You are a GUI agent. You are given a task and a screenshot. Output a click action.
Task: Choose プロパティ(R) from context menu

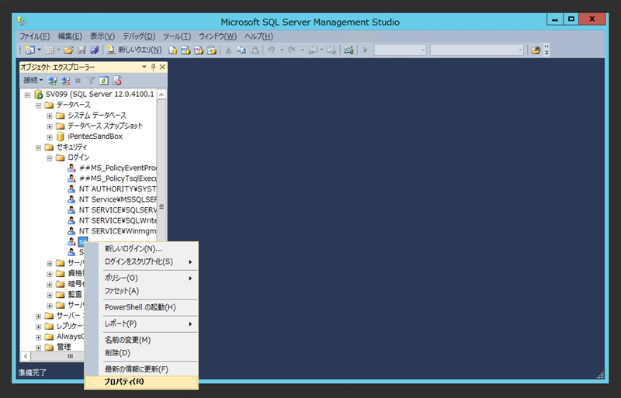(141, 382)
